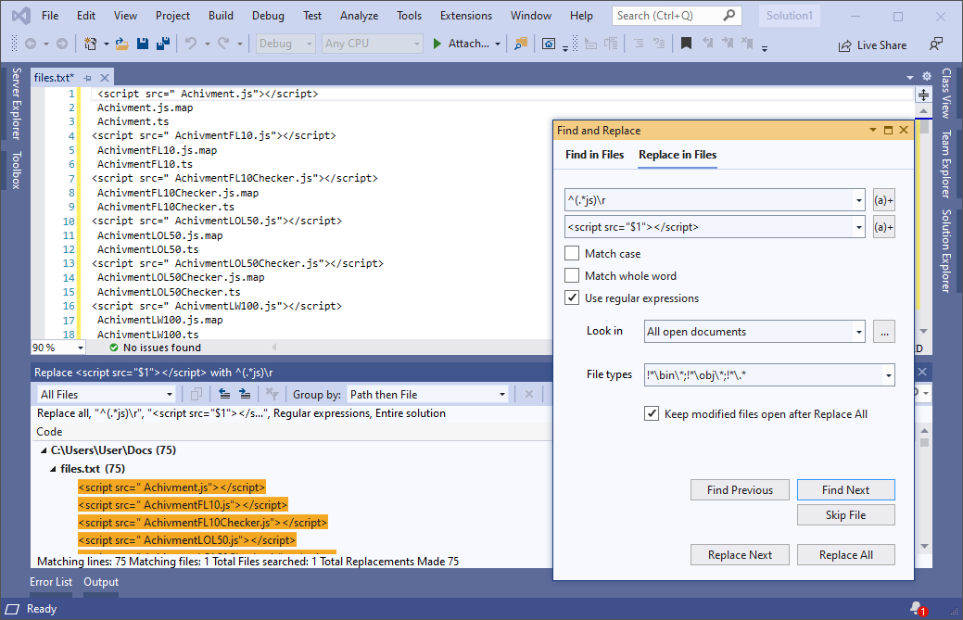Click the Find in Files toolbar icon

tap(521, 44)
